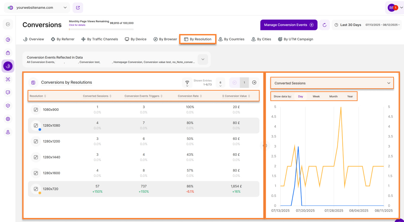Open the Conversions sidebar icon

pyautogui.click(x=8, y=66)
